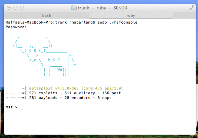The height and width of the screenshot is (138, 198).
Task: Click the full-screen arrows icon in title bar
Action: click(x=192, y=8)
